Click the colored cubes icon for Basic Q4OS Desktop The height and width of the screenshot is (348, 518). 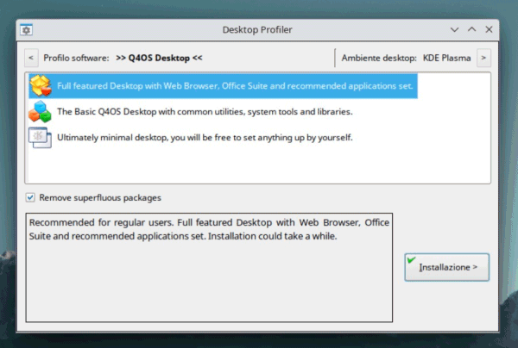40,111
